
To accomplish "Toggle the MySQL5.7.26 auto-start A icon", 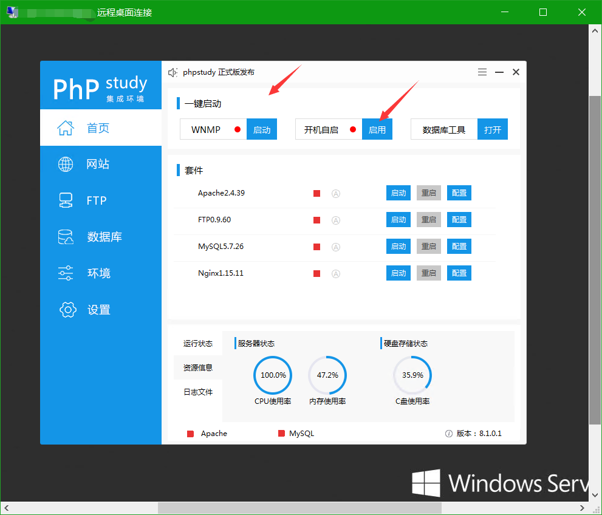I will click(336, 247).
